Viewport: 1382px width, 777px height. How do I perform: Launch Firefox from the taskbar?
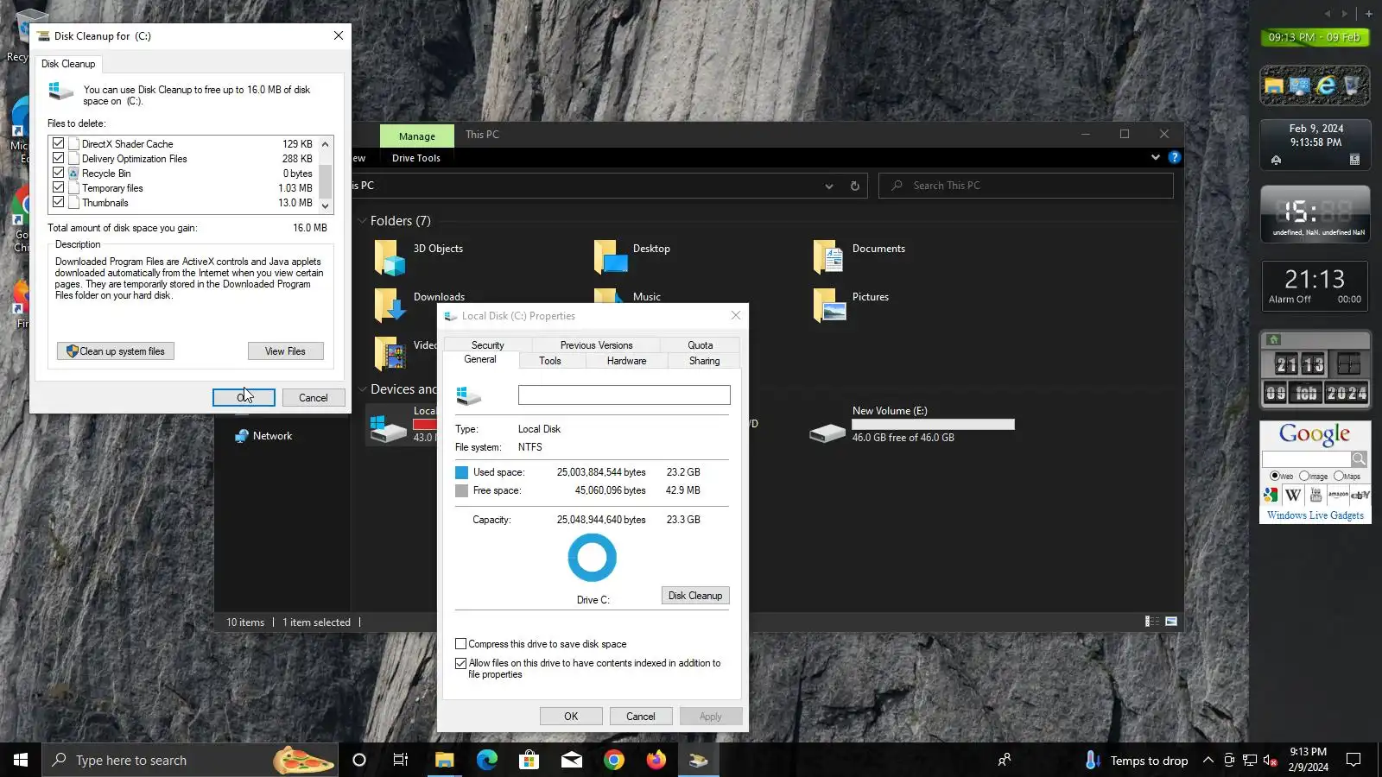coord(656,760)
